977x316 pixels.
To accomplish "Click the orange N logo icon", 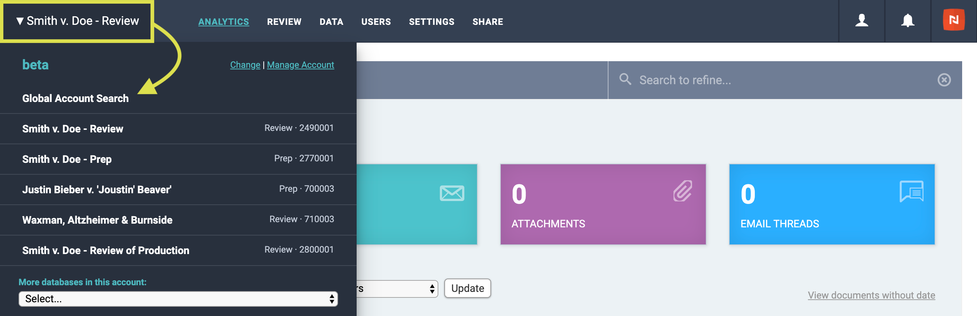I will [x=954, y=20].
